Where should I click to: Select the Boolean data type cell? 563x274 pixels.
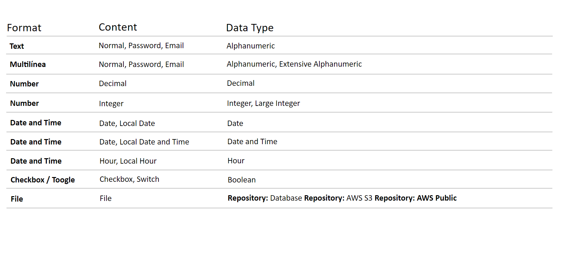tap(242, 180)
